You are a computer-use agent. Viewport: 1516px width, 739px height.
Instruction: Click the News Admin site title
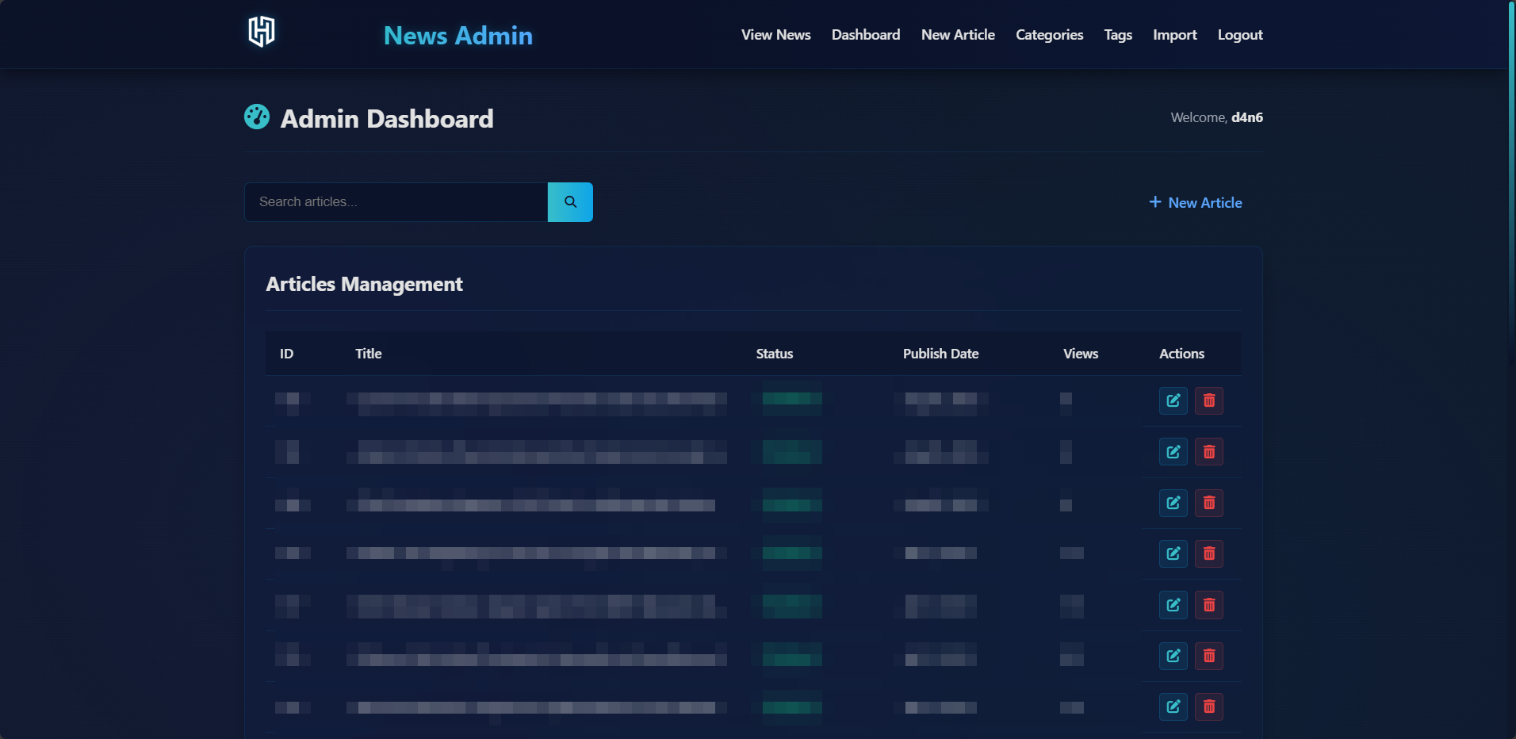click(458, 36)
